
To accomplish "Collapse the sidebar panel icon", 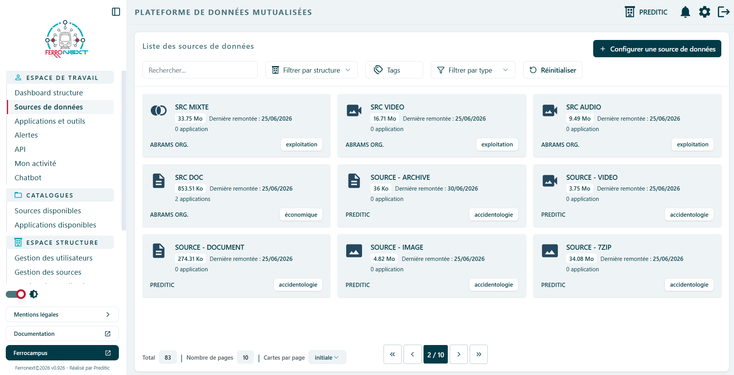I will (116, 12).
